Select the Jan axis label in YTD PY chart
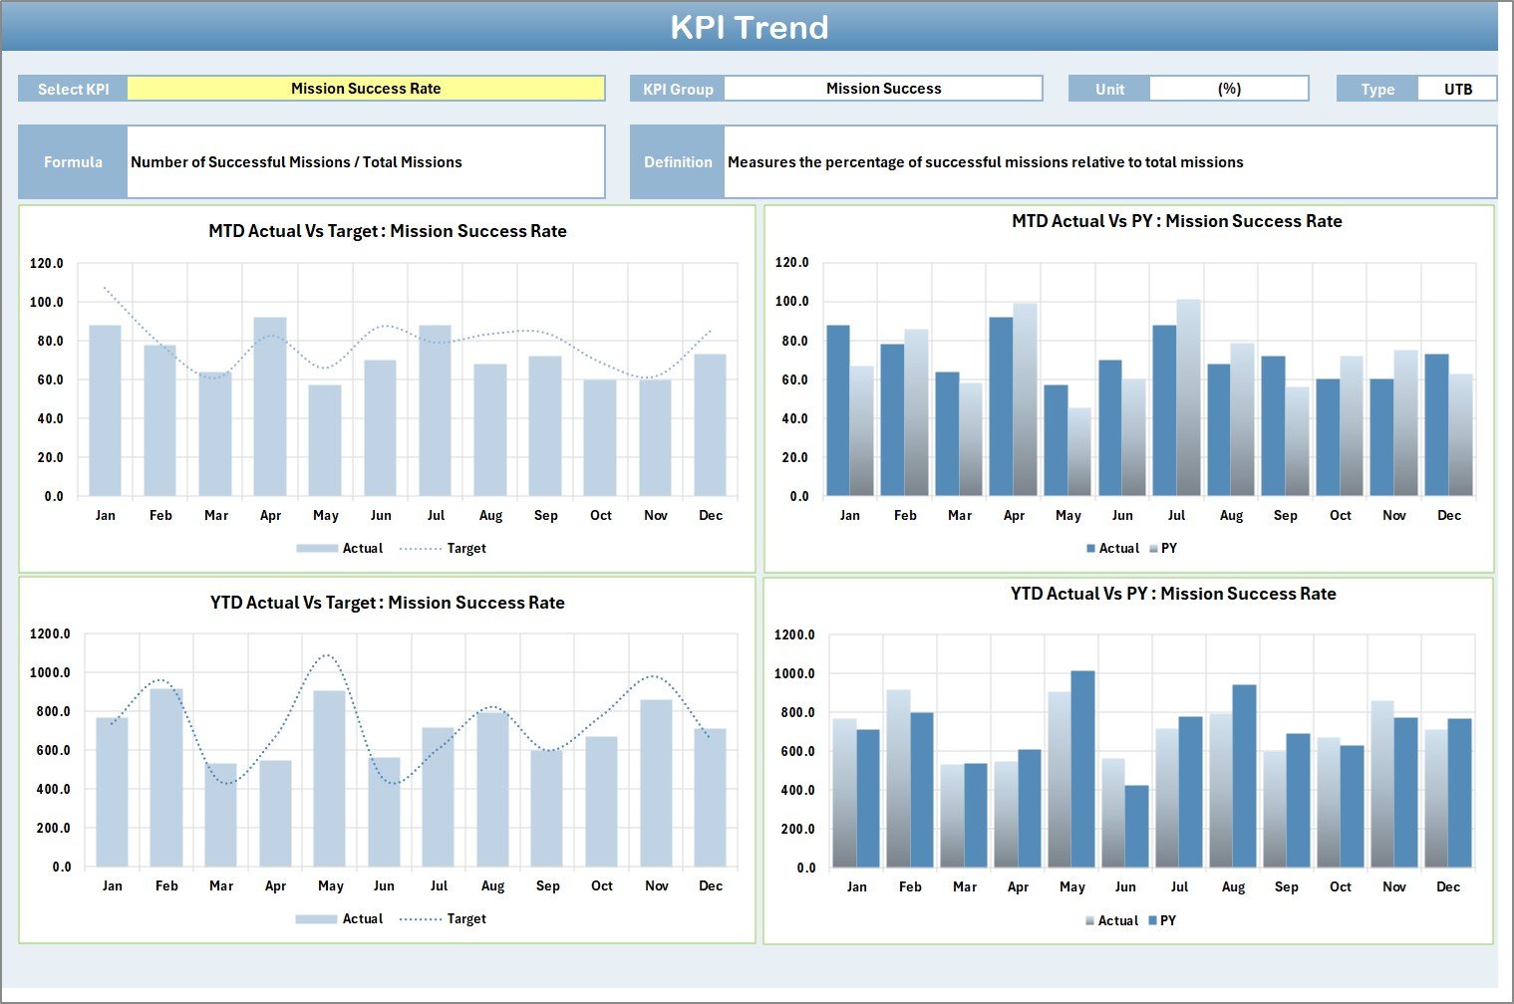The height and width of the screenshot is (1004, 1514). click(x=857, y=885)
